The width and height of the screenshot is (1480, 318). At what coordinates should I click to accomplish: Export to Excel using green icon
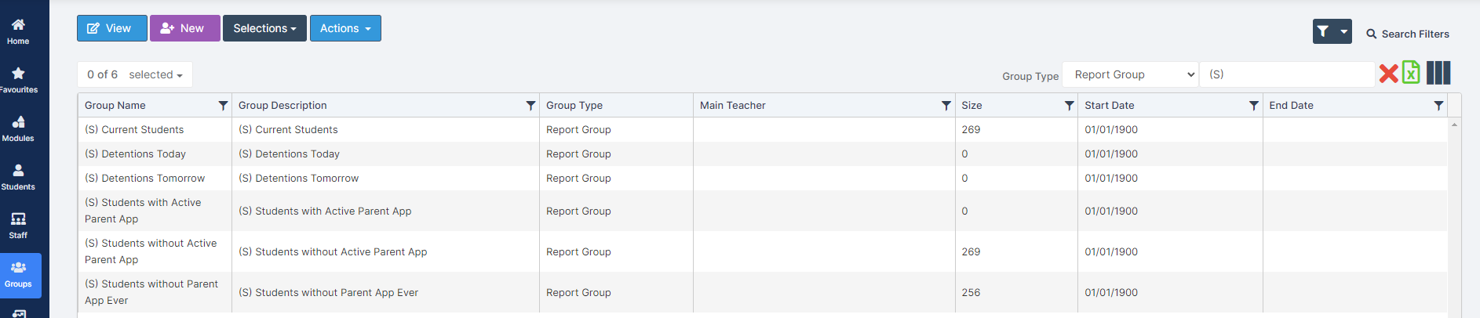click(x=1411, y=73)
